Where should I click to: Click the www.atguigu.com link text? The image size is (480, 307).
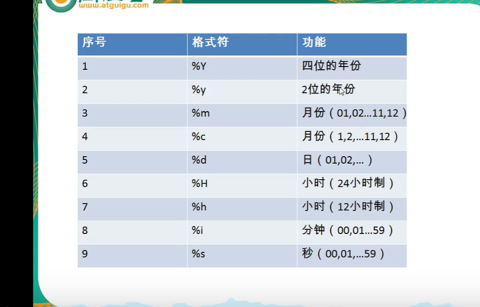coord(114,5)
